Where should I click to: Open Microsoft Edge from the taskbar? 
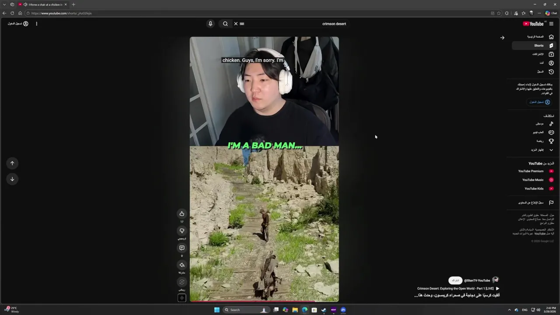point(304,310)
